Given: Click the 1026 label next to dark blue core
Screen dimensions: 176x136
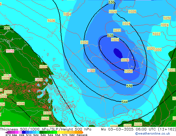Looking at the screenshot, I should tap(125, 60).
